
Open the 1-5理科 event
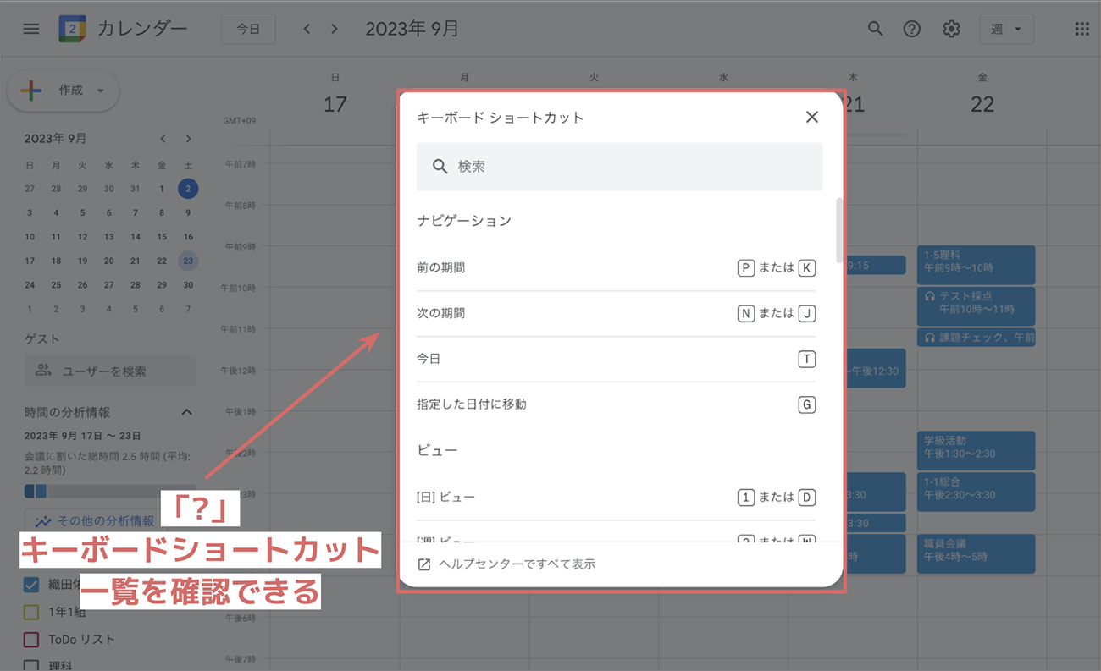[x=976, y=265]
